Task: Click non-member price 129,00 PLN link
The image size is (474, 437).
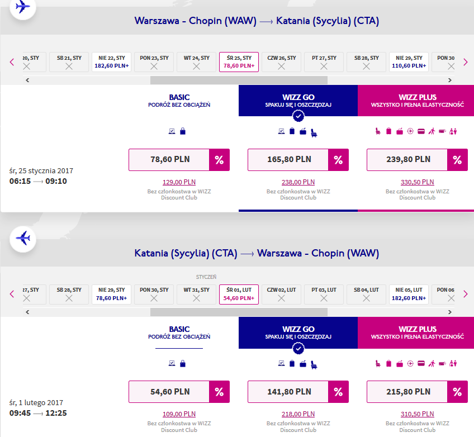Action: pyautogui.click(x=179, y=182)
